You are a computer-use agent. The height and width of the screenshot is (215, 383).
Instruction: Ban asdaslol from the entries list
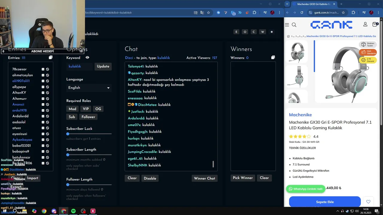(47, 122)
